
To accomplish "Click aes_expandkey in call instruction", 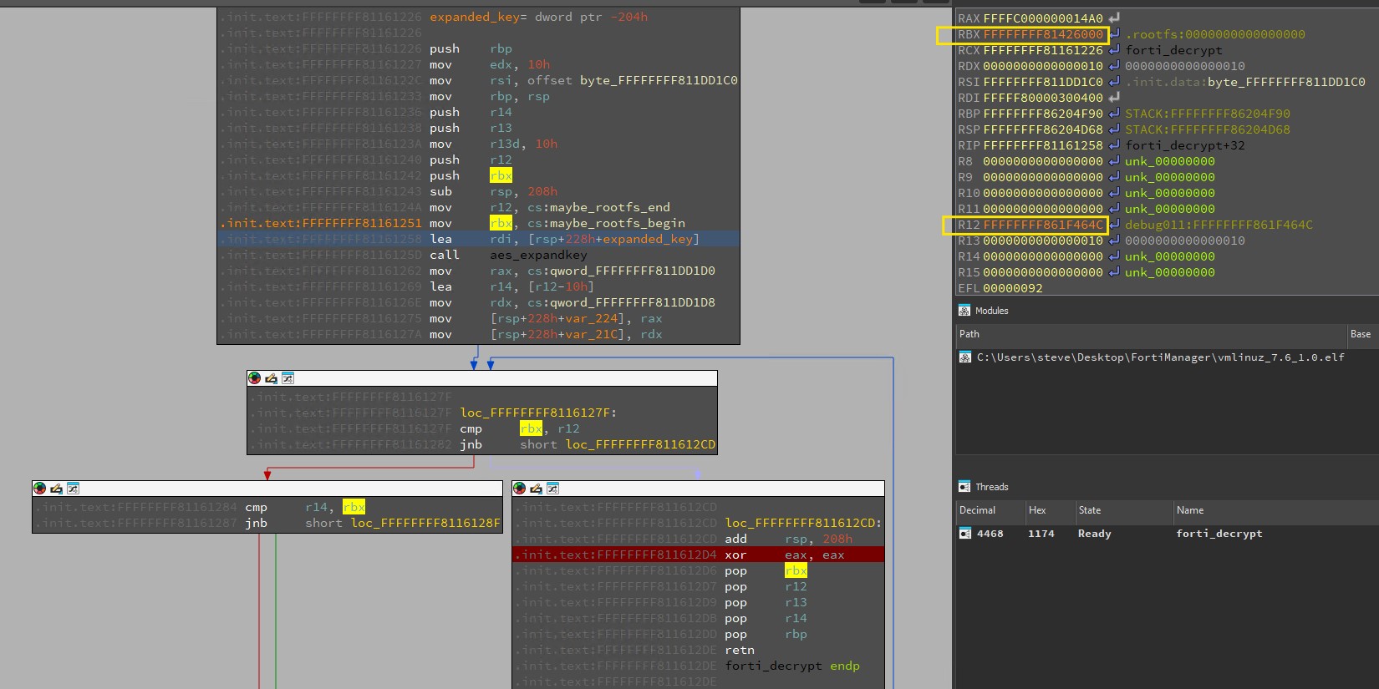I will pos(538,255).
